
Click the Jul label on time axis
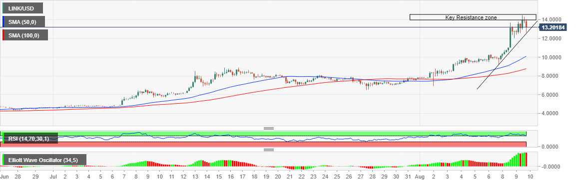53,177
